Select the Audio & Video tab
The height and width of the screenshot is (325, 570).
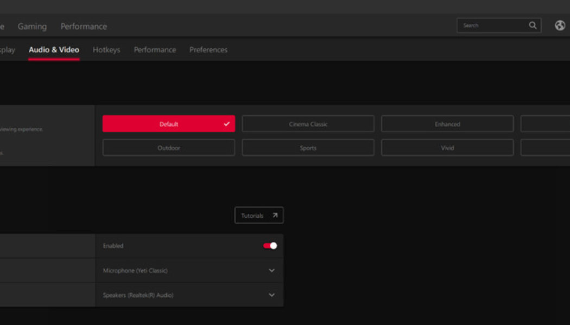(54, 49)
